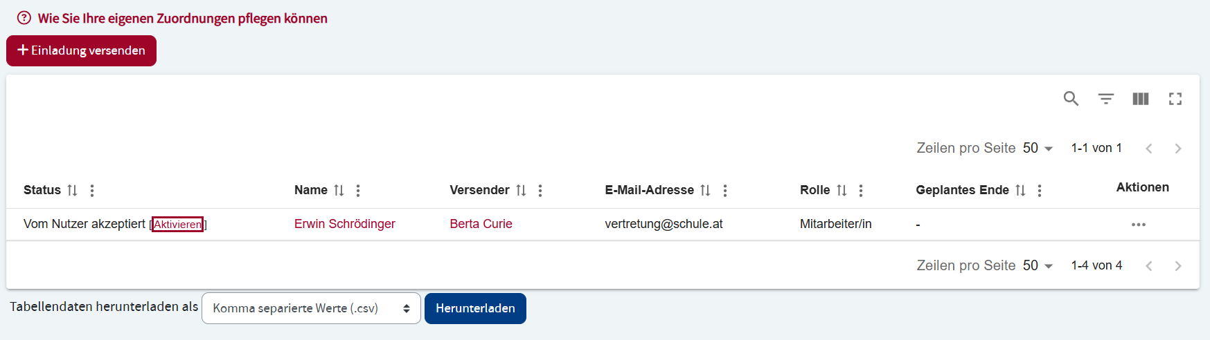Open the show/hide columns icon
1210x340 pixels.
[x=1140, y=99]
